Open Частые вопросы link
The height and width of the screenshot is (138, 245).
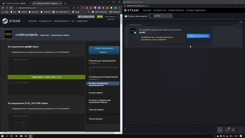[x=95, y=119]
